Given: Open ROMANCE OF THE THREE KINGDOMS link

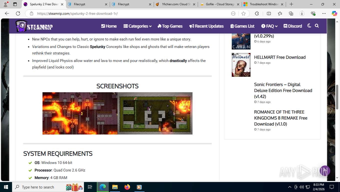Looking at the screenshot, I should (x=281, y=118).
